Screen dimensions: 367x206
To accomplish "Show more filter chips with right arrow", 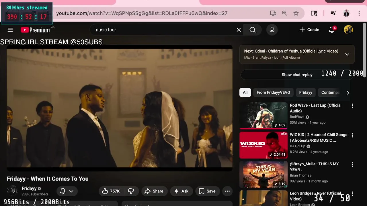I will 348,92.
